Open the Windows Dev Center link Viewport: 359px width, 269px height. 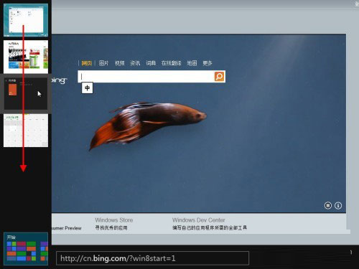(199, 220)
